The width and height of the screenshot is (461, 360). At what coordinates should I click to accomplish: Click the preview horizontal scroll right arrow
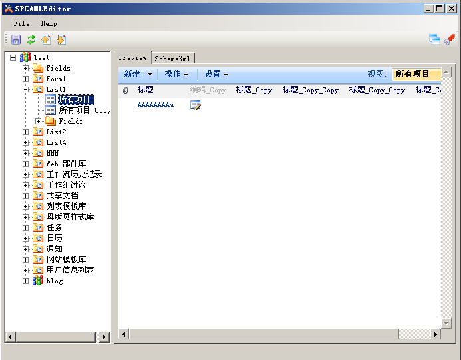point(436,334)
